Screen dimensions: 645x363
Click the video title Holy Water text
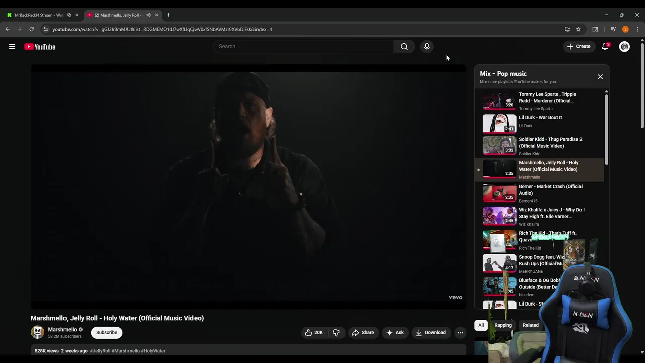coord(117,318)
